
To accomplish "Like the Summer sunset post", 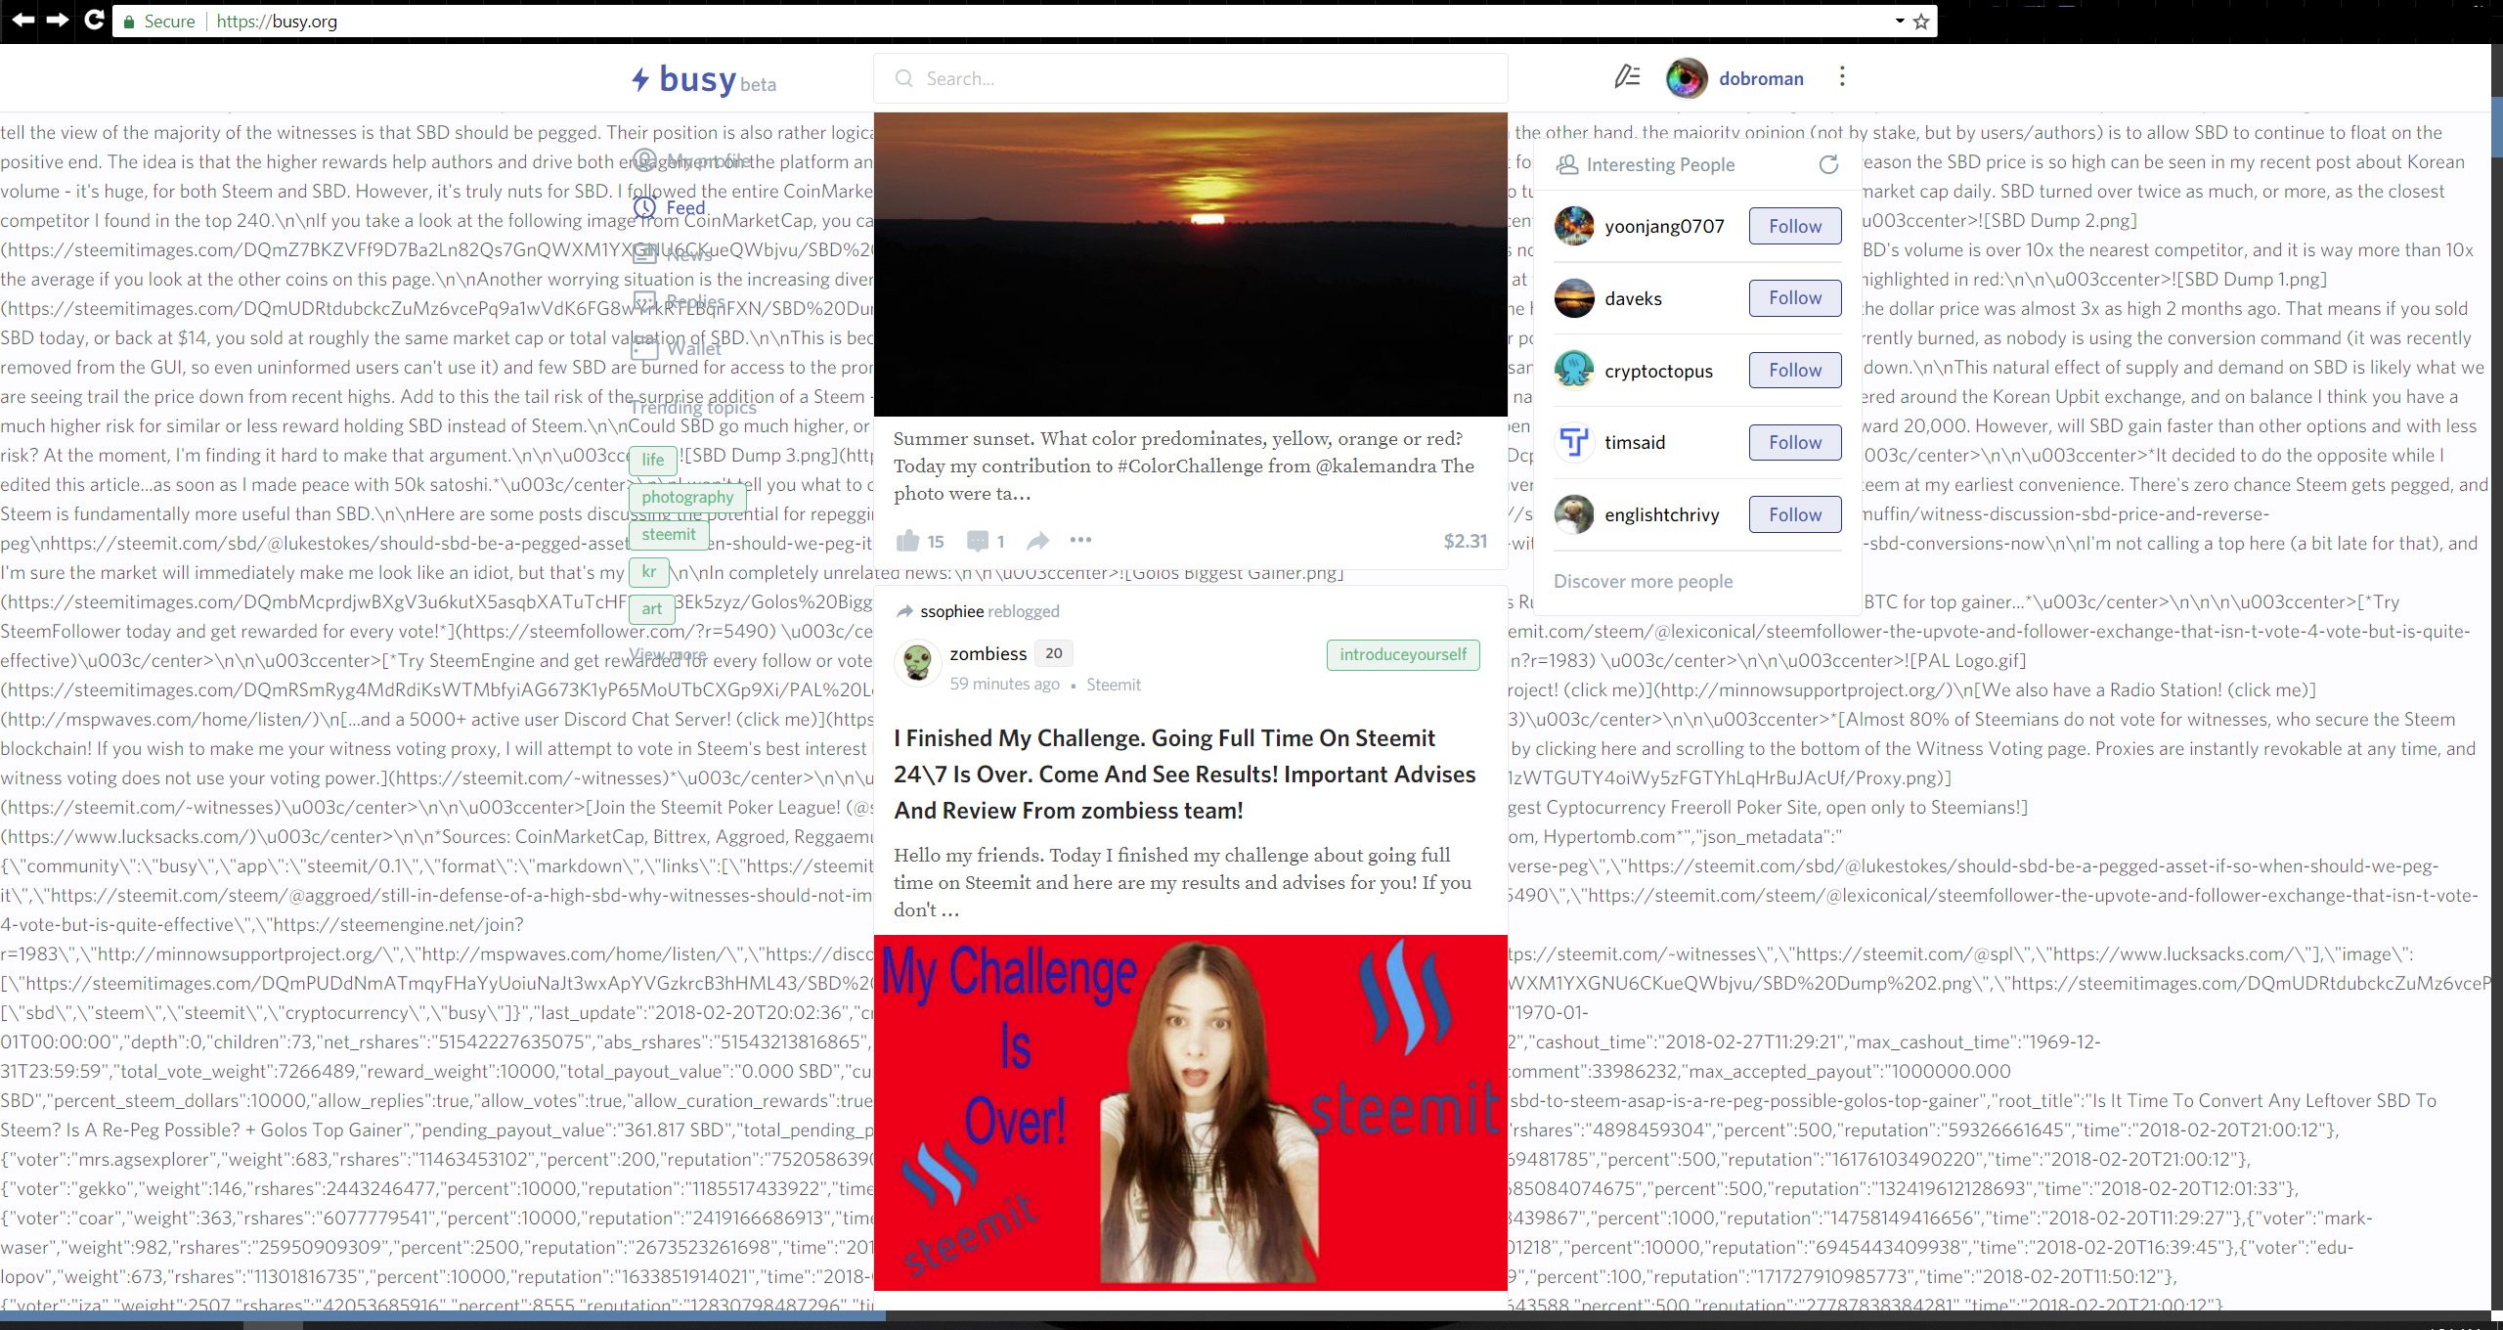I will pyautogui.click(x=907, y=540).
